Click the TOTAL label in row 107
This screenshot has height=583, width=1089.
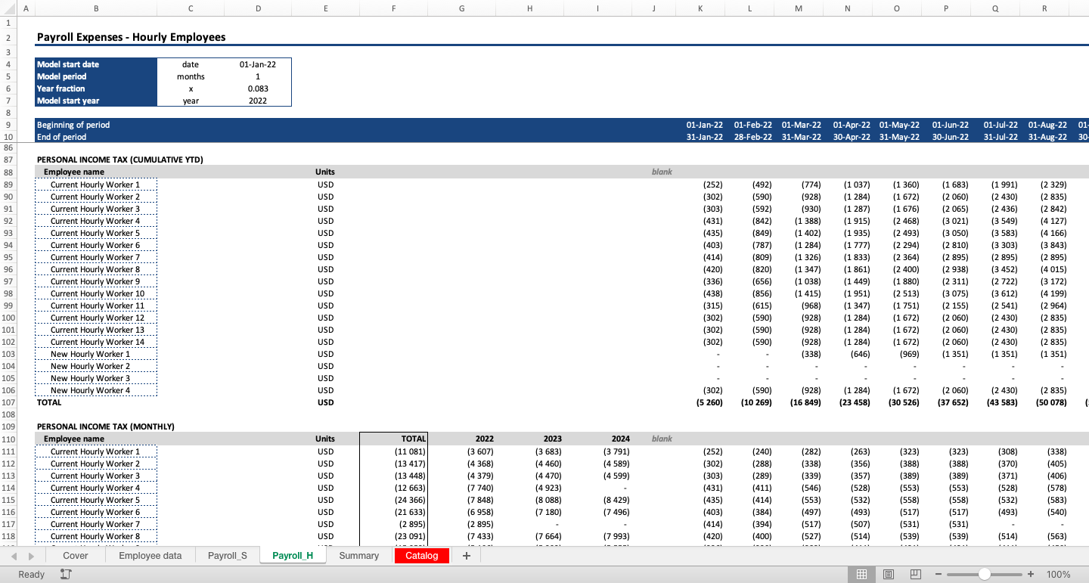(x=49, y=402)
